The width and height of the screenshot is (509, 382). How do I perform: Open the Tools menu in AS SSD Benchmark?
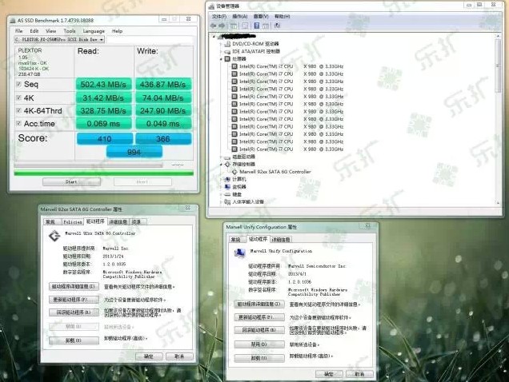70,31
